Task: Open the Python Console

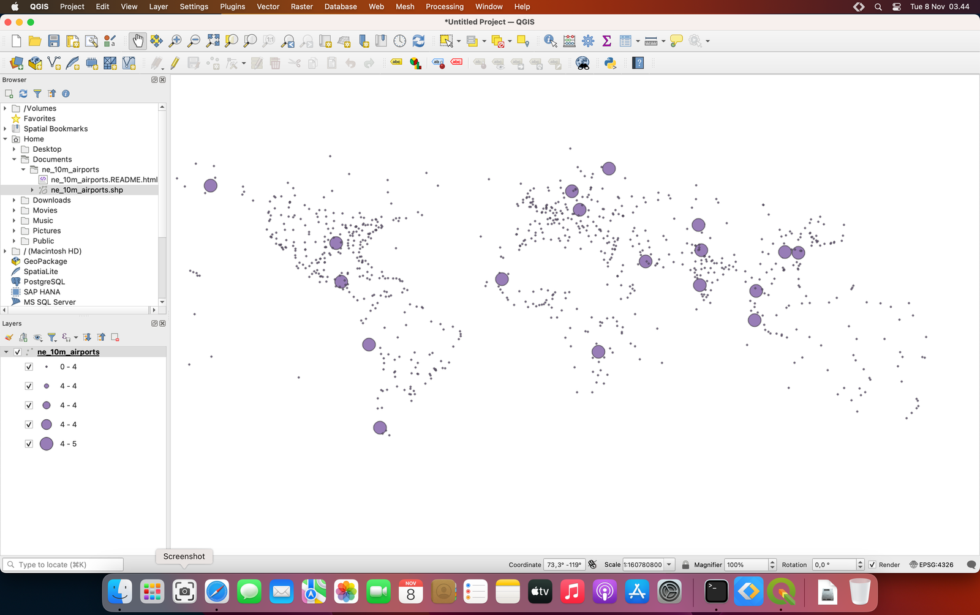Action: [x=611, y=62]
